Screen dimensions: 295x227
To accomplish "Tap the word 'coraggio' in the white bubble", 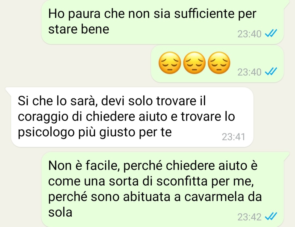I will pyautogui.click(x=43, y=117).
